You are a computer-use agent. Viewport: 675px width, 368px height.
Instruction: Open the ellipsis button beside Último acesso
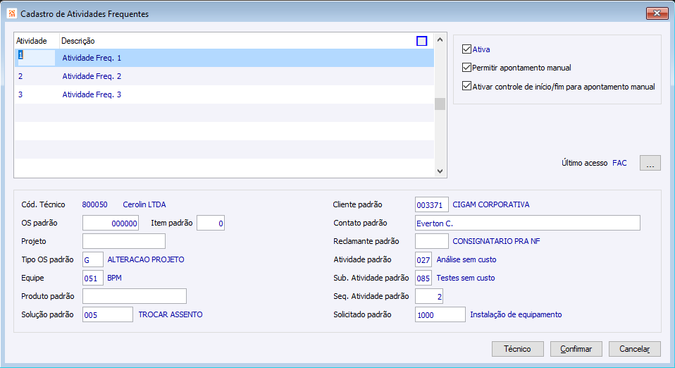click(x=650, y=163)
